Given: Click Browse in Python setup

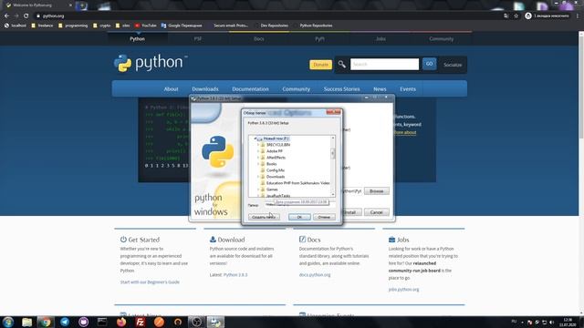Looking at the screenshot, I should (377, 190).
